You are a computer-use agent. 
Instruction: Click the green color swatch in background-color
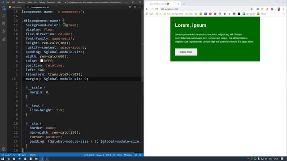[x=64, y=25]
